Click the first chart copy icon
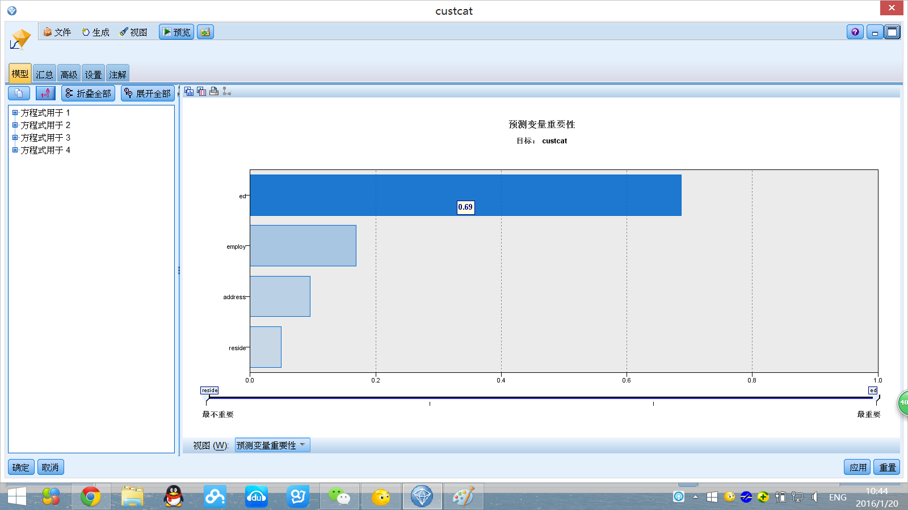Viewport: 908px width, 510px height. pos(189,91)
